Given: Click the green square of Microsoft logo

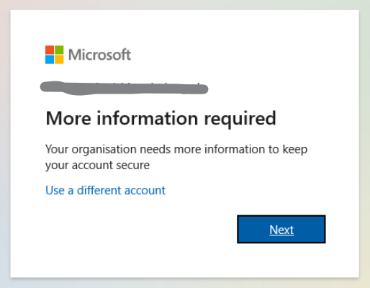Looking at the screenshot, I should (x=59, y=50).
